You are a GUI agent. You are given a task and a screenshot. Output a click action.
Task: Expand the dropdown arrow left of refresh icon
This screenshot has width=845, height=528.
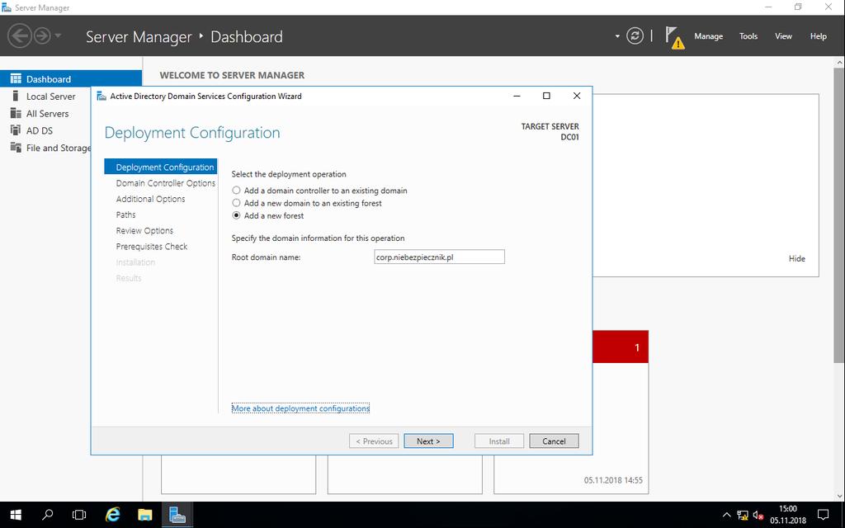point(617,36)
